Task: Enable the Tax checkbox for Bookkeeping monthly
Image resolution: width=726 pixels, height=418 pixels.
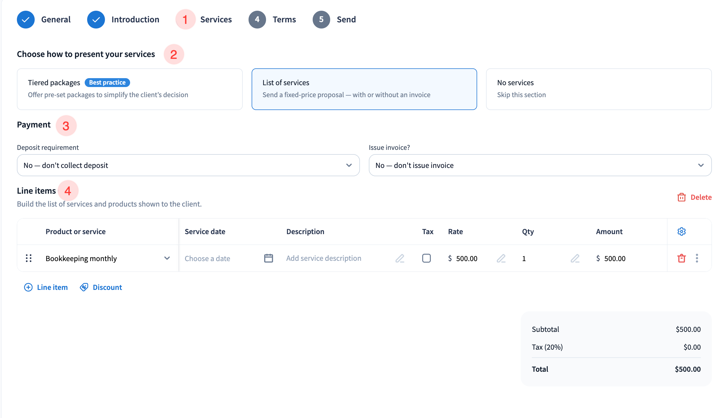Action: pos(426,258)
